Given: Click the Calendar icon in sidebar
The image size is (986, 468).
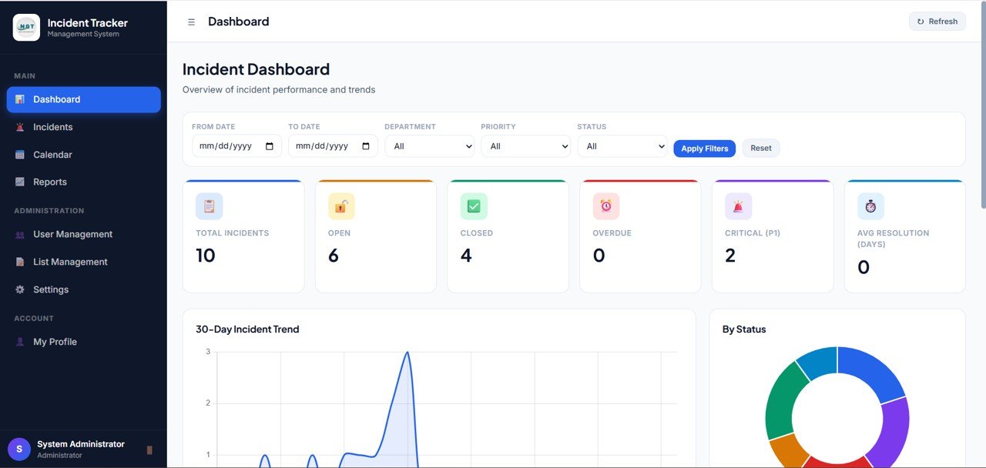Looking at the screenshot, I should tap(20, 155).
